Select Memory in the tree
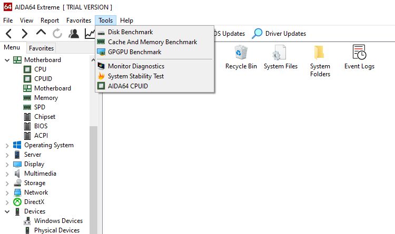 (x=46, y=98)
